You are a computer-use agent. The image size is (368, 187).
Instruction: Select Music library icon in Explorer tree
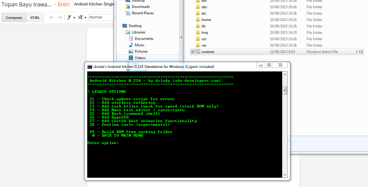(131, 45)
